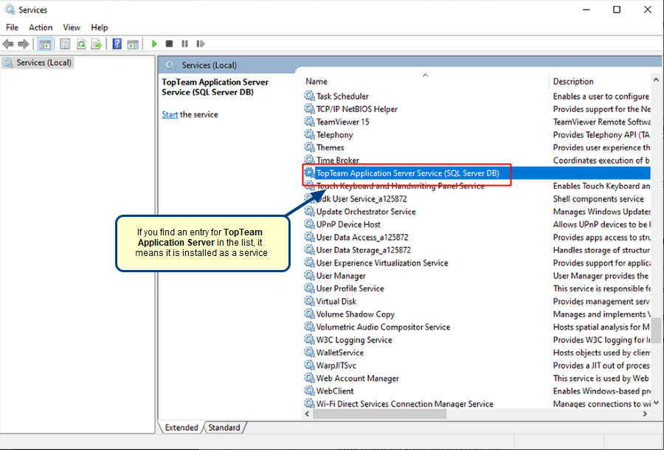Click the Start link to start the service
This screenshot has height=450, width=664.
point(170,114)
